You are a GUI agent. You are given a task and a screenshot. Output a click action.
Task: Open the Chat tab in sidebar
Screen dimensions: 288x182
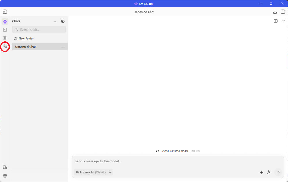(x=5, y=22)
